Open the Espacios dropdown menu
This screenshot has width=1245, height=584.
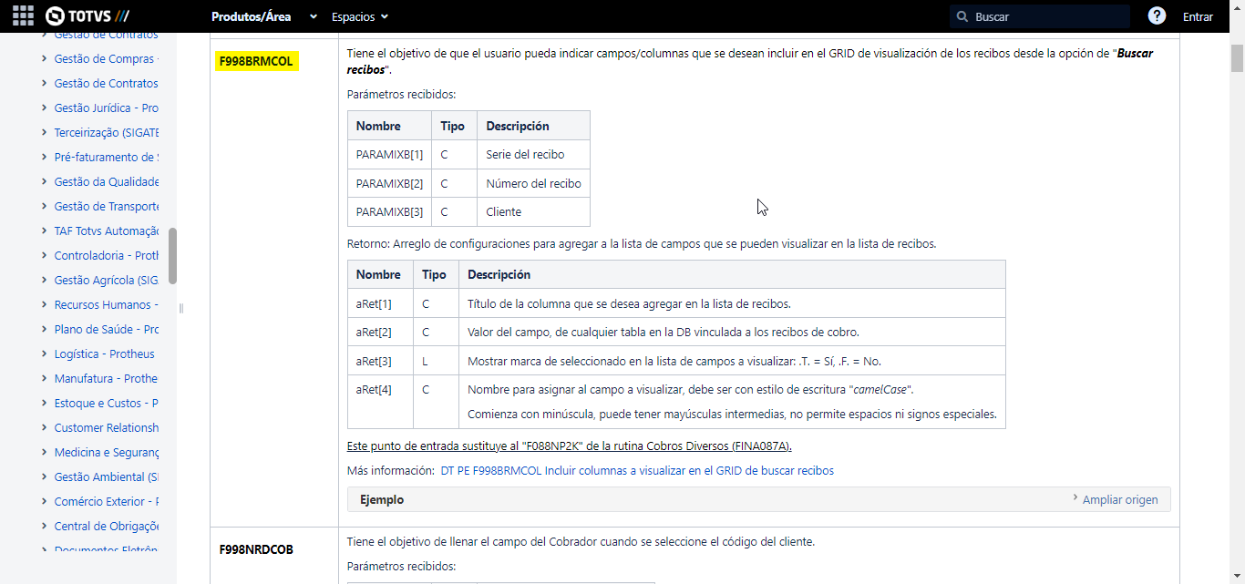coord(360,16)
